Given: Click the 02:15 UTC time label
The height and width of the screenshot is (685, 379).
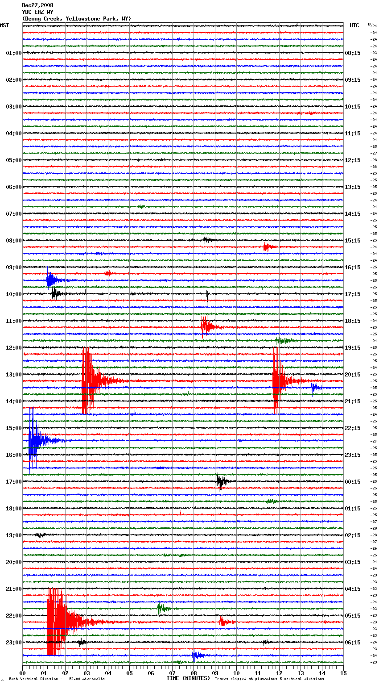Looking at the screenshot, I should coord(353,535).
